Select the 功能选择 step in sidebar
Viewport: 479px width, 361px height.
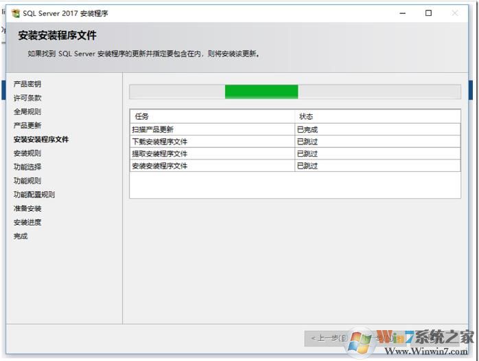(27, 167)
